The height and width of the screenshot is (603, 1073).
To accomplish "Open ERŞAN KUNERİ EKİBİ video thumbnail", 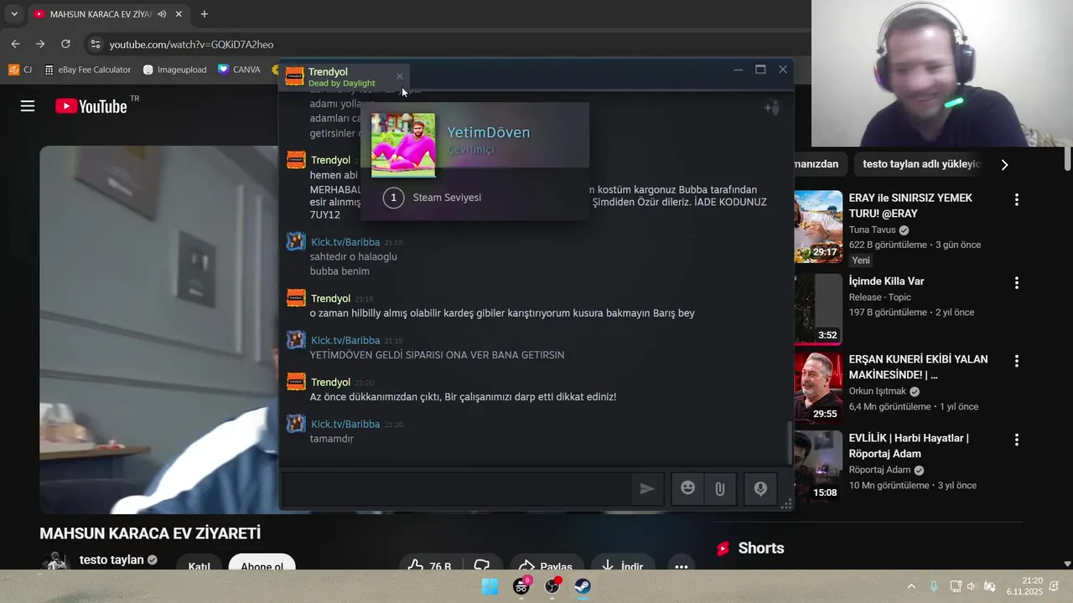I will point(818,387).
